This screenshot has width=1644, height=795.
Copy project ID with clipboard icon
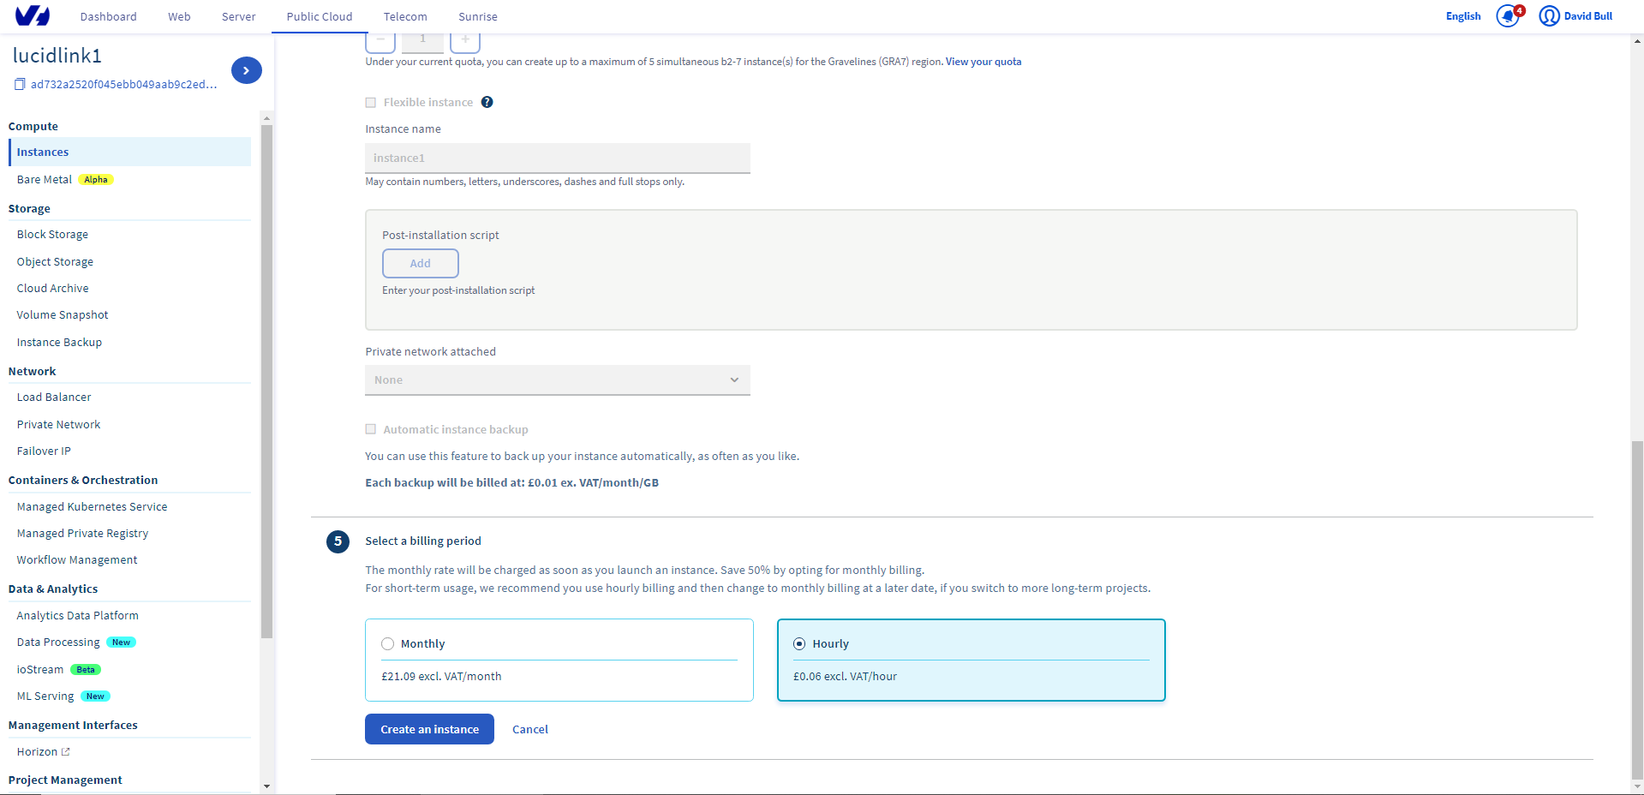(20, 84)
